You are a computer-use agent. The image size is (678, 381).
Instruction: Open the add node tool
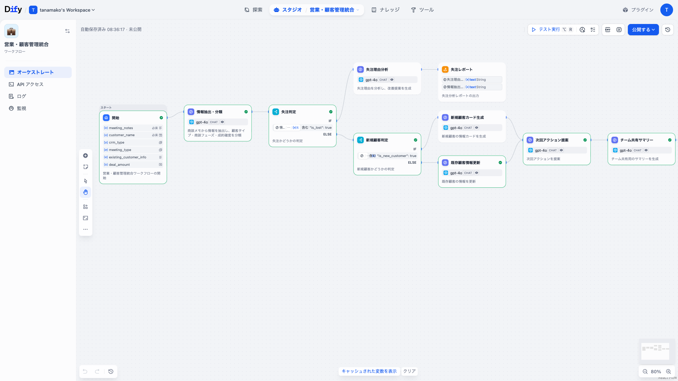[85, 156]
